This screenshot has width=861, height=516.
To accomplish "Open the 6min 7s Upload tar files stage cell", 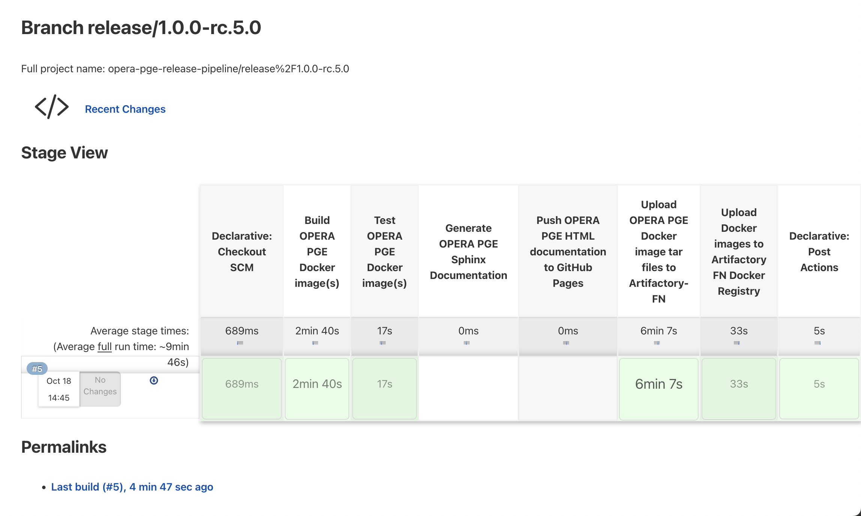I will [659, 388].
